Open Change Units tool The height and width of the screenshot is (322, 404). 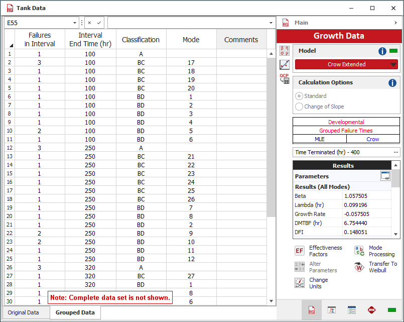[x=300, y=283]
